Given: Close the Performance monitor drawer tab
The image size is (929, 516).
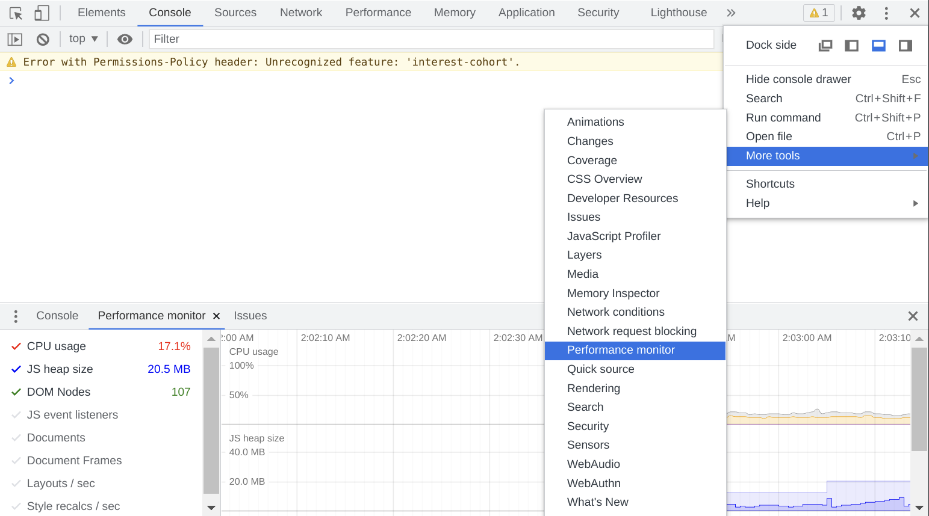Looking at the screenshot, I should click(216, 316).
